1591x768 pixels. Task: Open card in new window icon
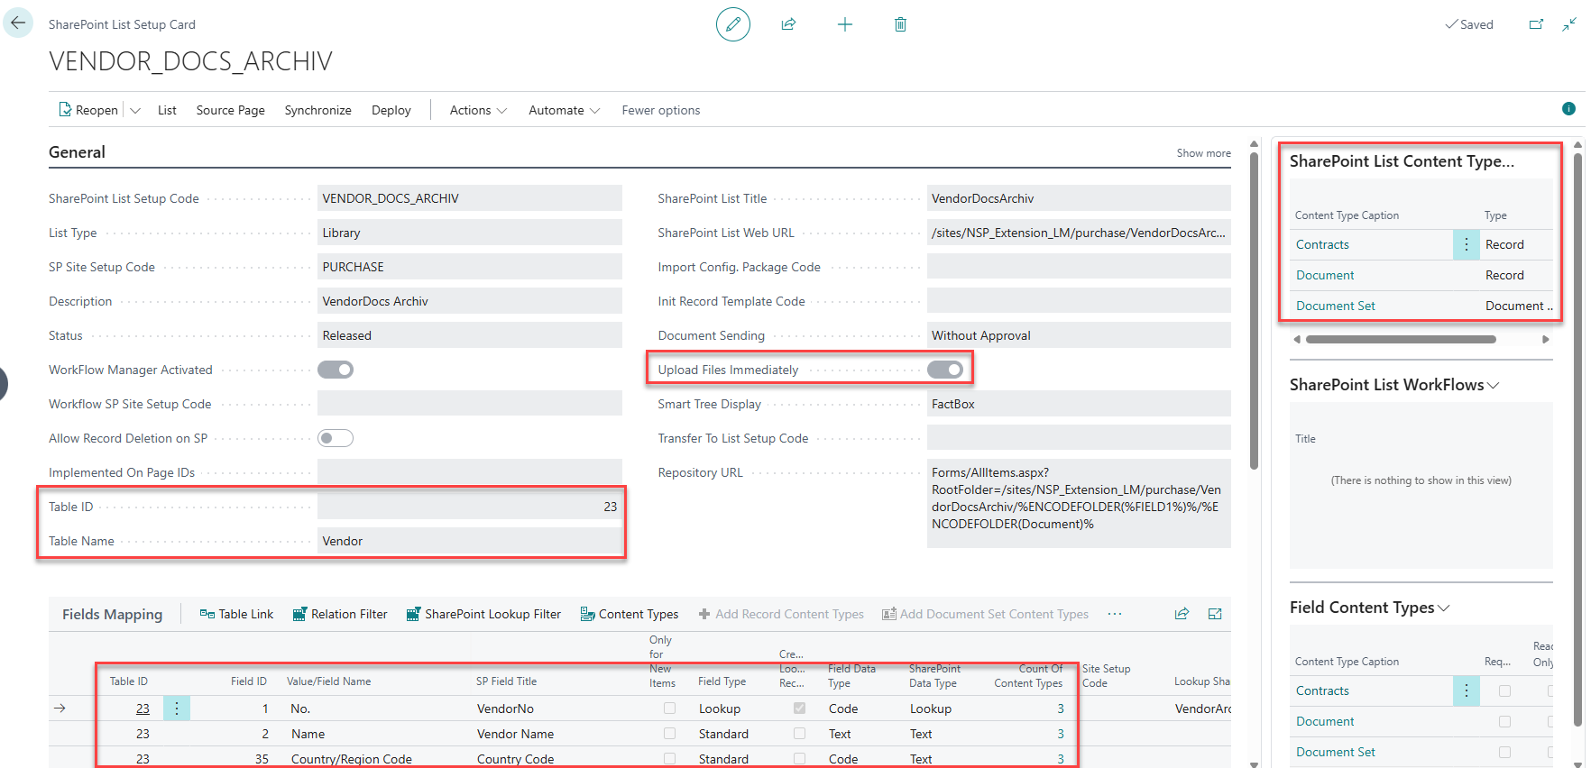click(x=1536, y=24)
